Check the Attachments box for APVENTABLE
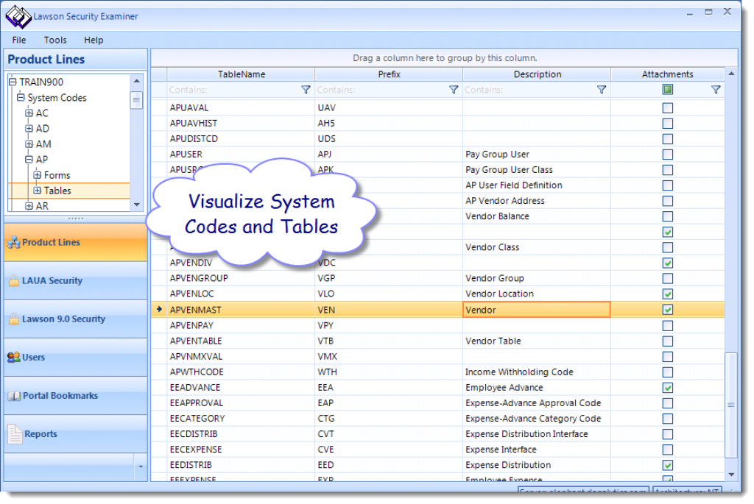The width and height of the screenshot is (754, 504). tap(668, 341)
